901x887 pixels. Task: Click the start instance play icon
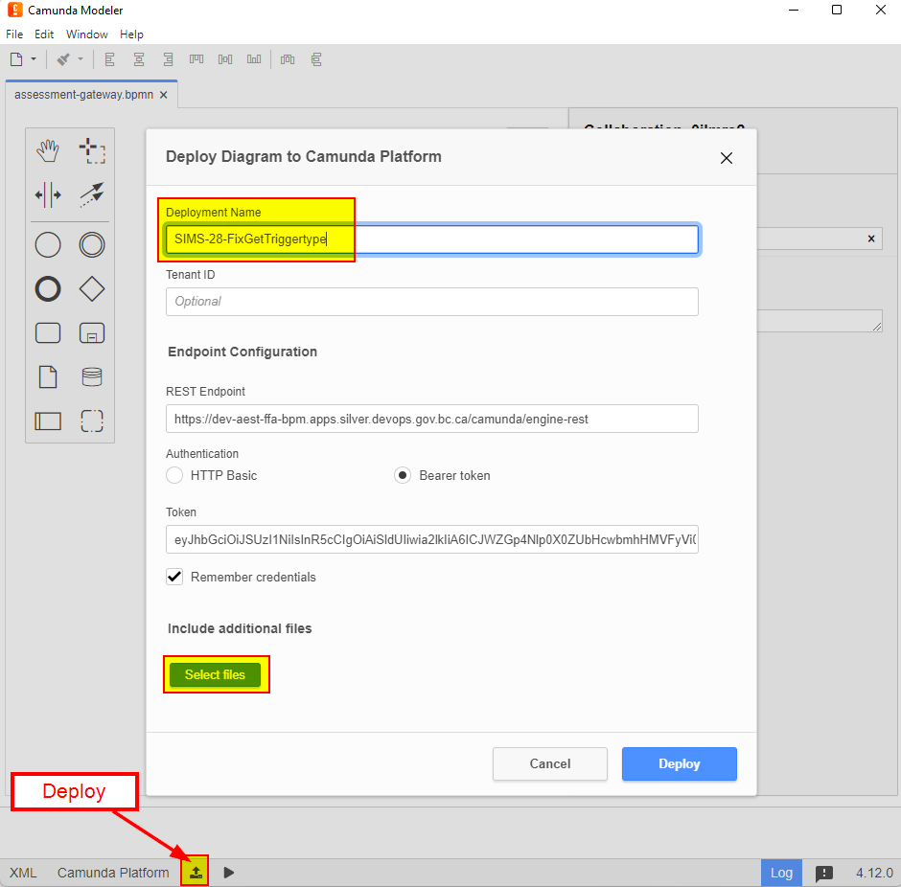[x=229, y=873]
